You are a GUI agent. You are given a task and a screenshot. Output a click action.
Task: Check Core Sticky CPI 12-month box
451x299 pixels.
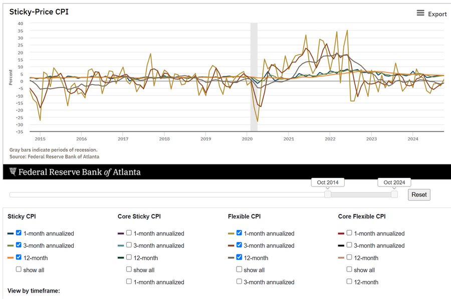129,257
